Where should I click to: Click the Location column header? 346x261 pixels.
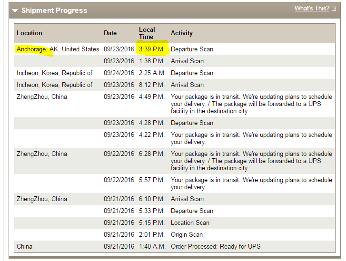pos(30,33)
